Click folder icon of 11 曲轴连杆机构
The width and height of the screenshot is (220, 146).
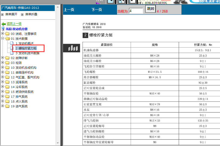(7, 72)
